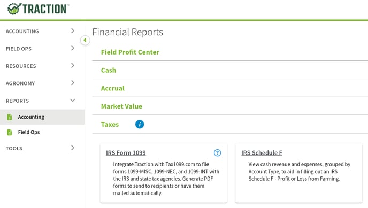The width and height of the screenshot is (368, 208).
Task: Collapse the Reports section chevron
Action: (x=73, y=101)
